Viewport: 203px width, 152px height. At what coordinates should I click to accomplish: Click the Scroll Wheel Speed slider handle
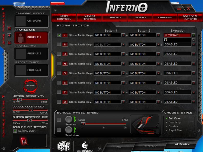click(x=83, y=124)
